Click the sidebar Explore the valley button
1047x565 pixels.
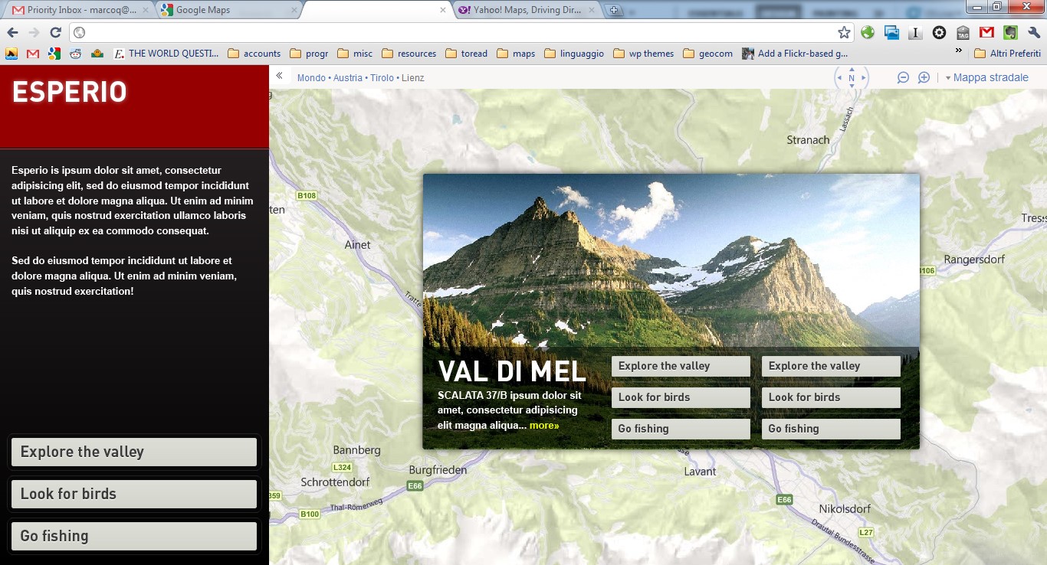coord(134,452)
